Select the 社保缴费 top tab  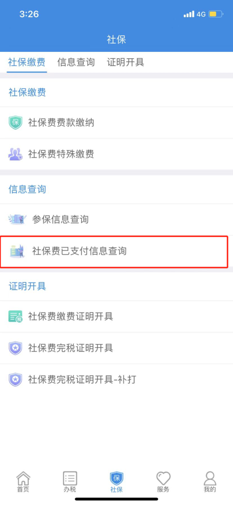(27, 62)
